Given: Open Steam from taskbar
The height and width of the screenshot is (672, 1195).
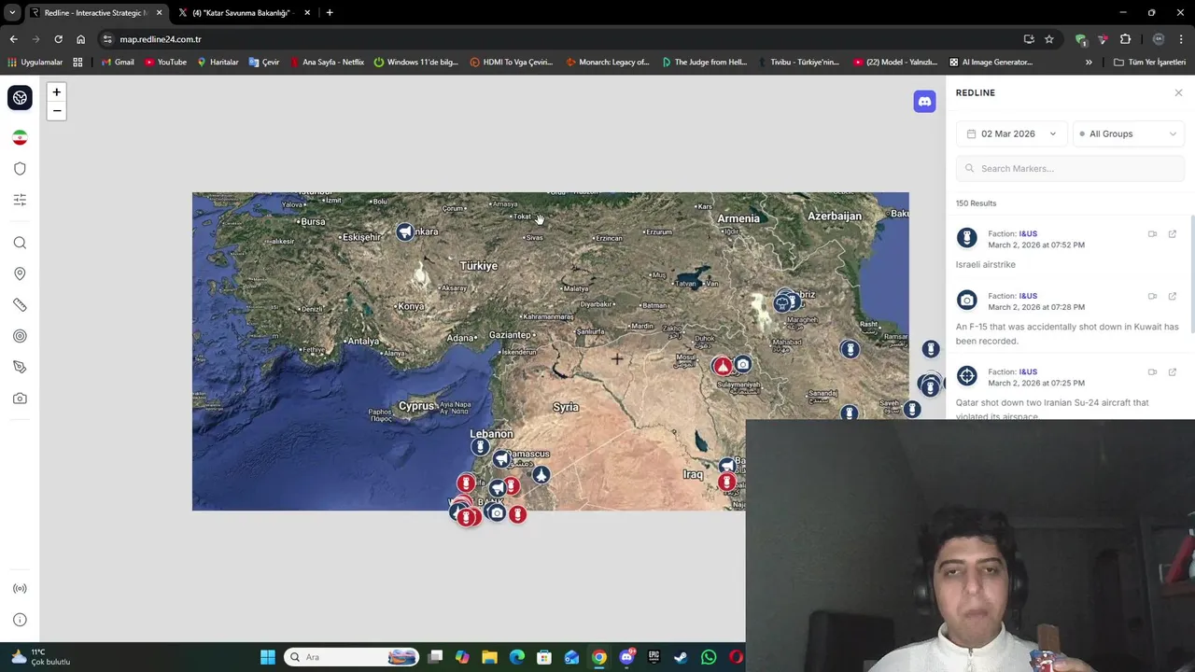Looking at the screenshot, I should (681, 657).
